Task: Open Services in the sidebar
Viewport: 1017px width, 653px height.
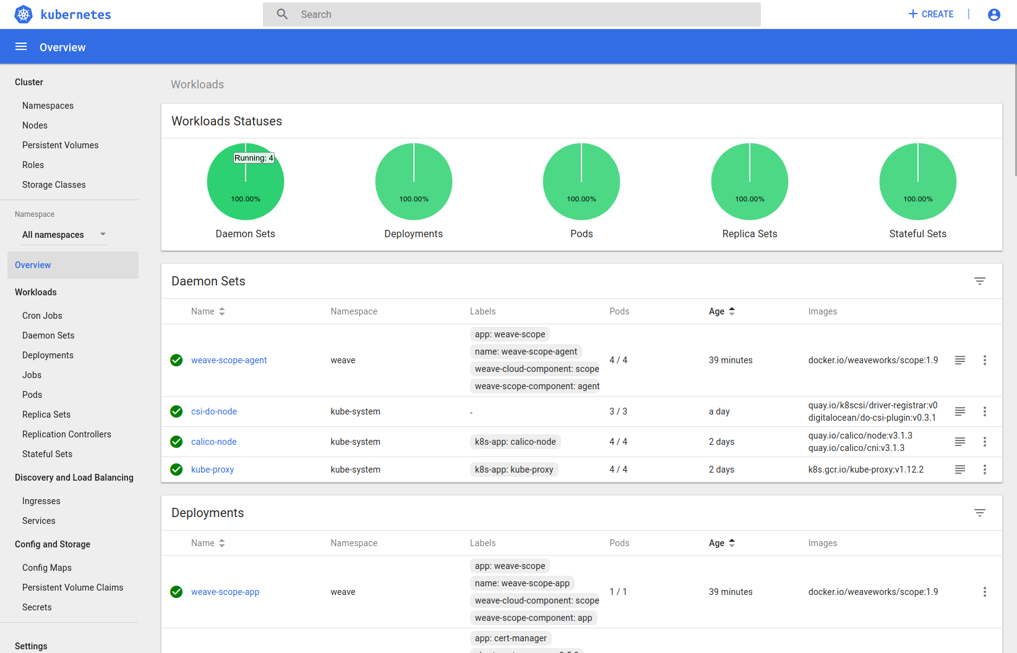Action: (38, 521)
